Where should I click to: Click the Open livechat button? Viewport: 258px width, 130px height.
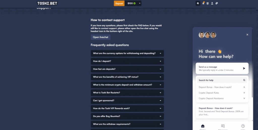[101, 37]
